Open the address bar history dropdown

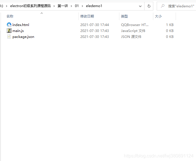pyautogui.click(x=140, y=6)
